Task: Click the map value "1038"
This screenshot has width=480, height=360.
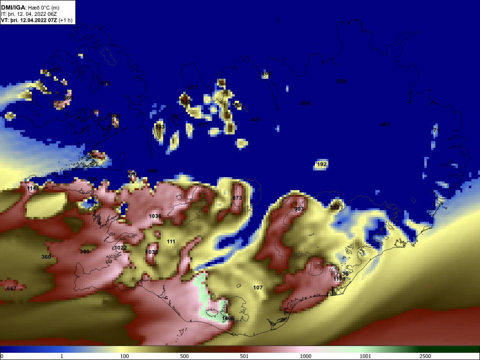Action: coord(152,252)
